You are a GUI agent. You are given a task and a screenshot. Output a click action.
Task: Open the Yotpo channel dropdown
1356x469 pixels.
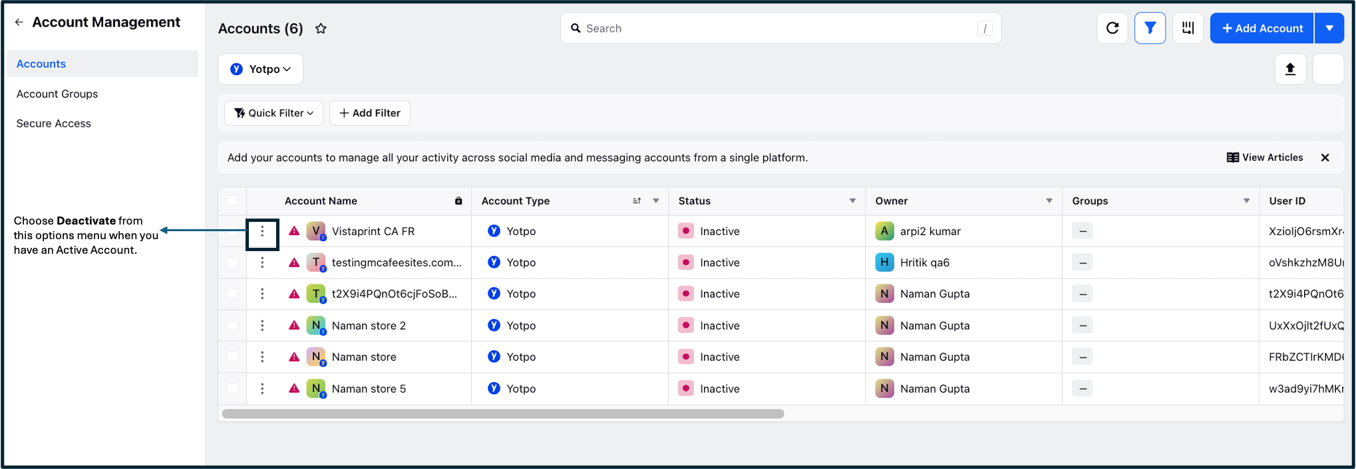261,69
